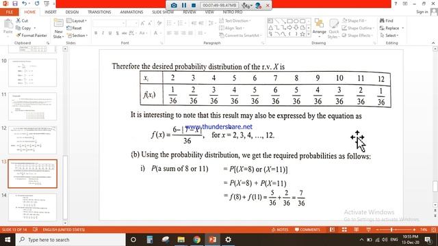This screenshot has height=246, width=438.
Task: Increase the font size
Action: [143, 23]
